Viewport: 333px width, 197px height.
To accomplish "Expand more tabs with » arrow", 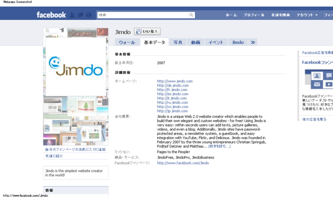I will click(253, 42).
